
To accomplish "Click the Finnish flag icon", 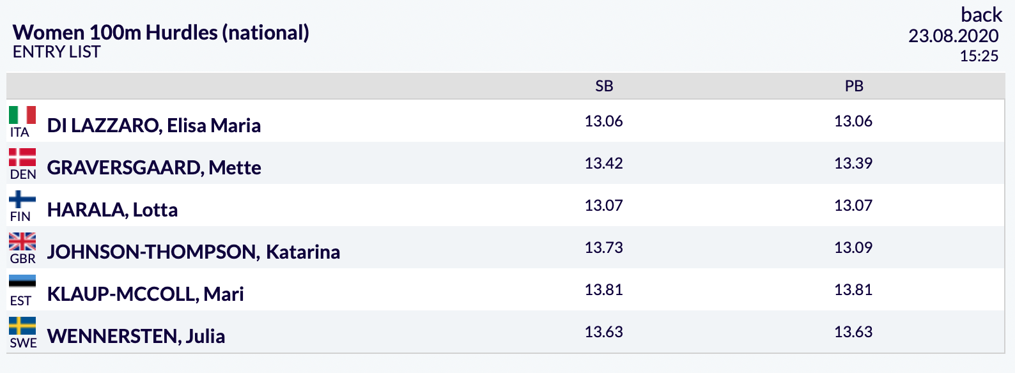I will pos(22,199).
